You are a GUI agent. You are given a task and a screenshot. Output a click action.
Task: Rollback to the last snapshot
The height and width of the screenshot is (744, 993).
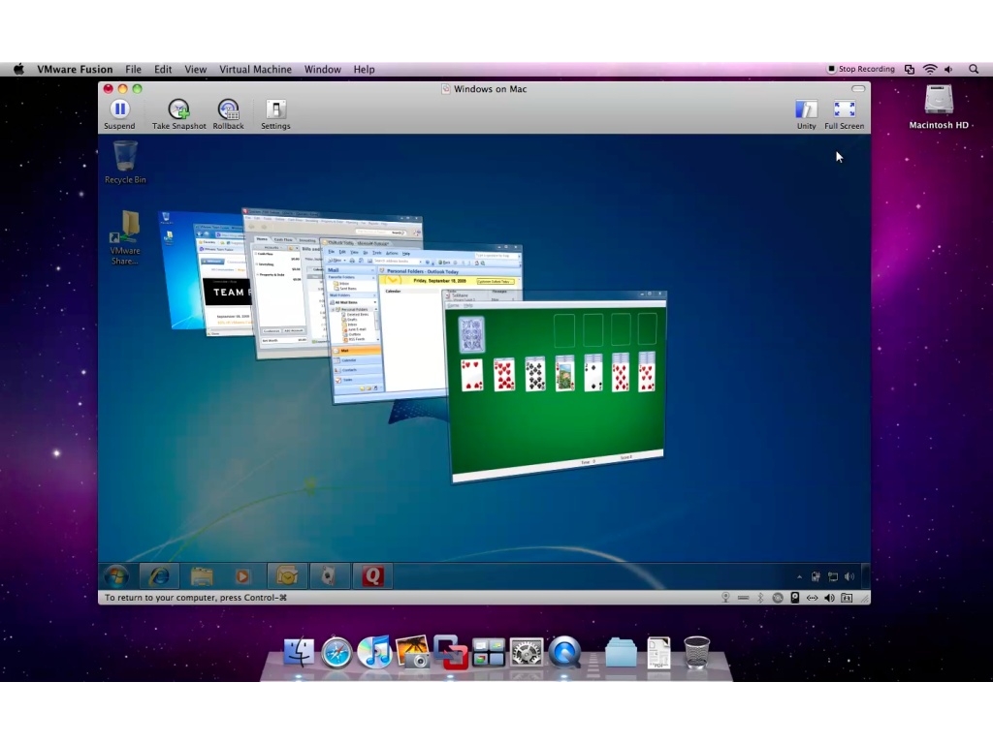(228, 114)
